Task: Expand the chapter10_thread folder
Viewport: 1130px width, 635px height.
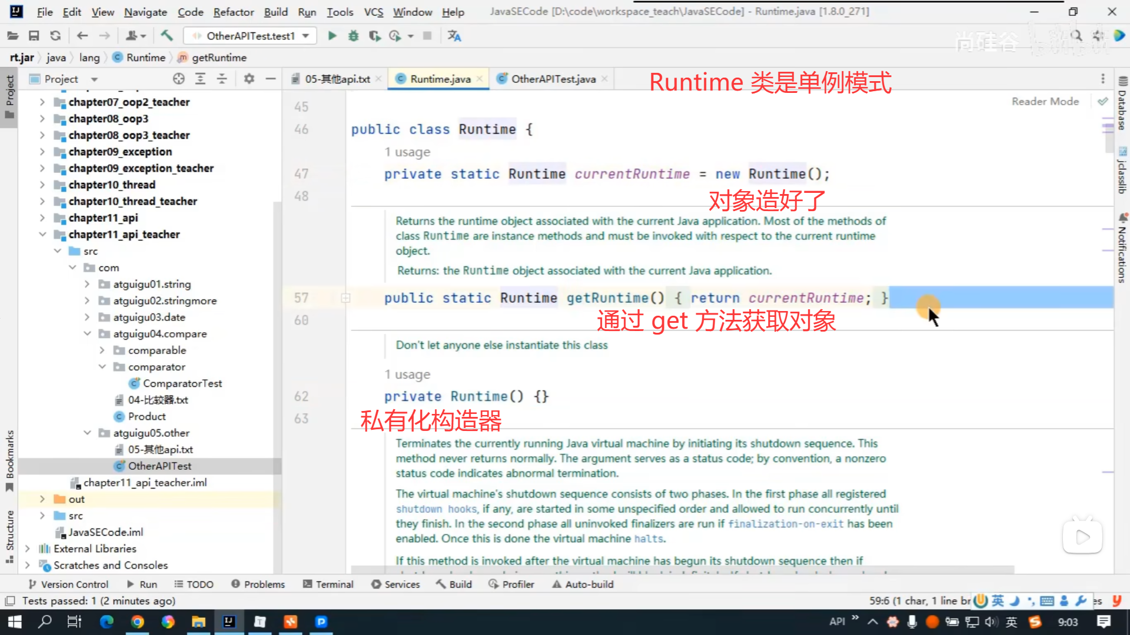Action: click(42, 185)
